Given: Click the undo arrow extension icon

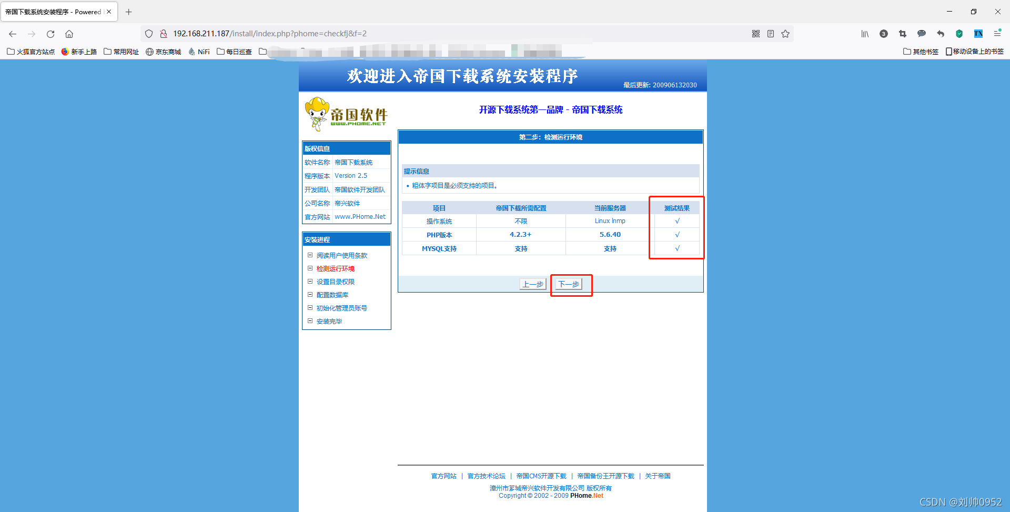Looking at the screenshot, I should (x=941, y=34).
